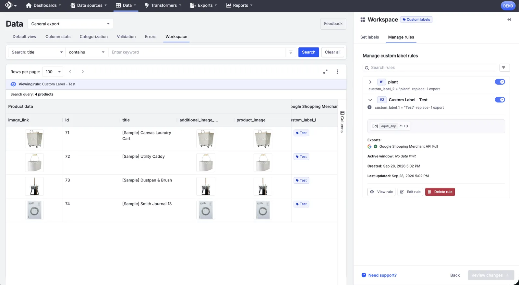
Task: Open the Search: title field dropdown
Action: click(37, 52)
